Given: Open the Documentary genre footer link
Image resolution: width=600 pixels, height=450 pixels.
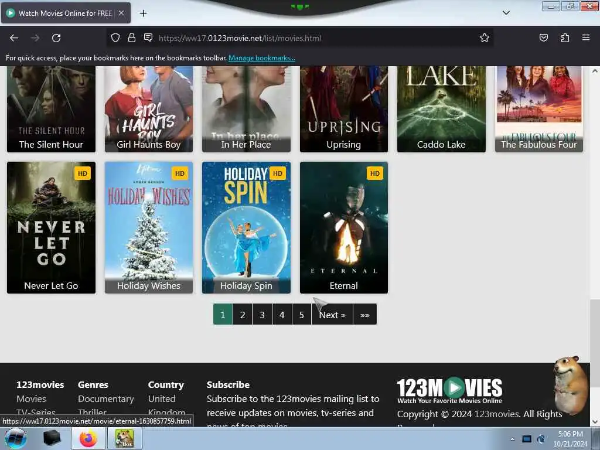Looking at the screenshot, I should point(106,398).
